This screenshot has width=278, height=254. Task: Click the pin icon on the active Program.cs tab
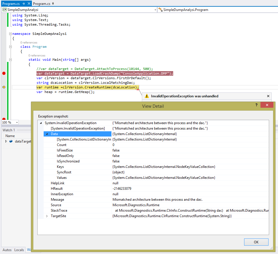click(24, 3)
